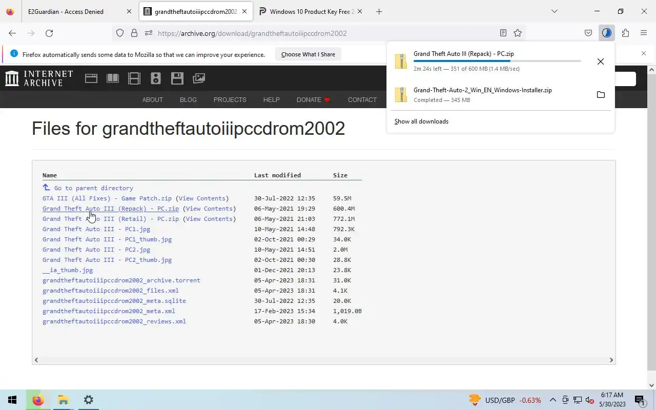Download GTA III (All Fixes) - Game Patch.zip
The height and width of the screenshot is (410, 656).
[x=107, y=198]
